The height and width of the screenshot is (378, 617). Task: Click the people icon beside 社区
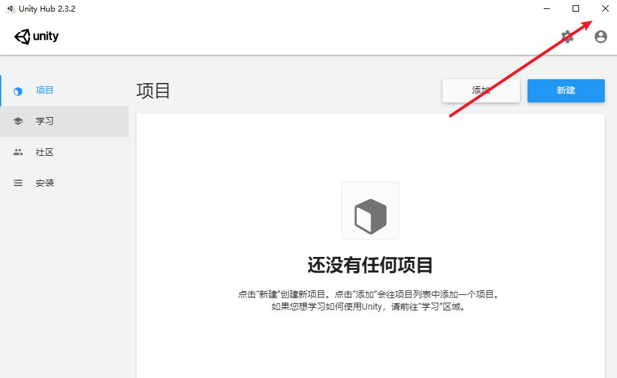point(18,153)
